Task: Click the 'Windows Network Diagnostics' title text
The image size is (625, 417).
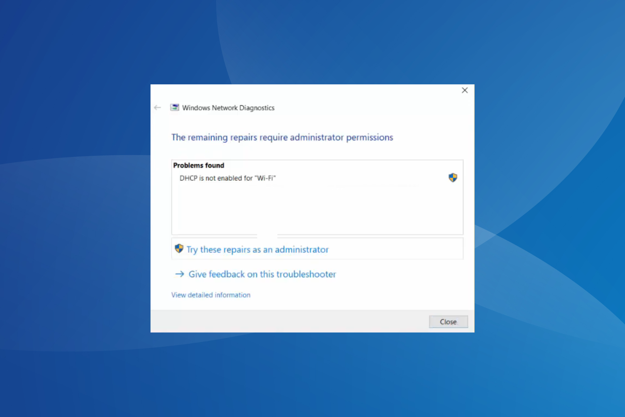Action: coord(228,108)
